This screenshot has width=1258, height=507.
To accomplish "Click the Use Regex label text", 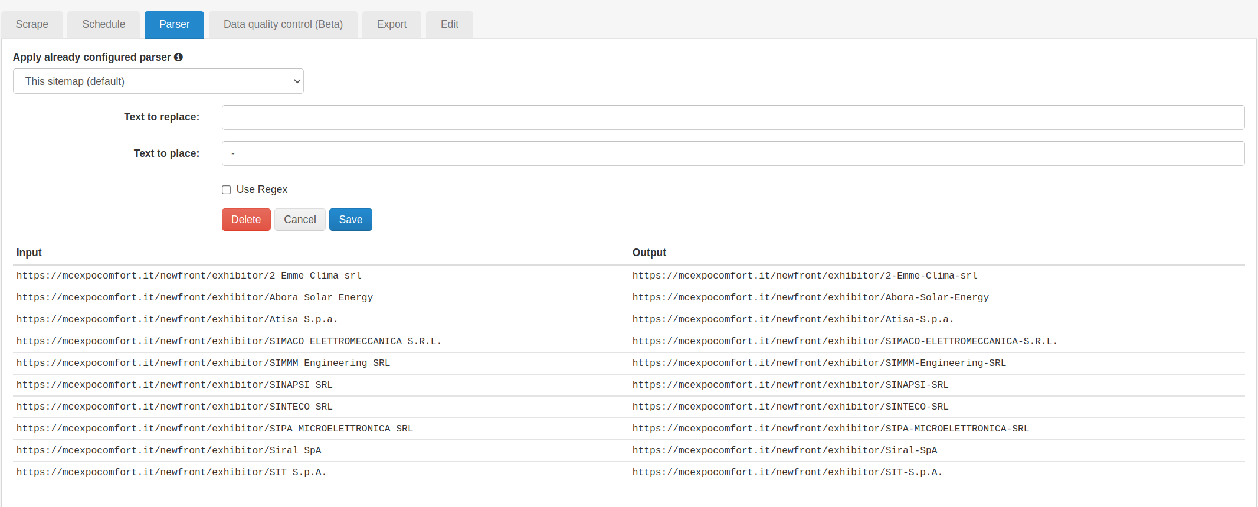I will [262, 189].
